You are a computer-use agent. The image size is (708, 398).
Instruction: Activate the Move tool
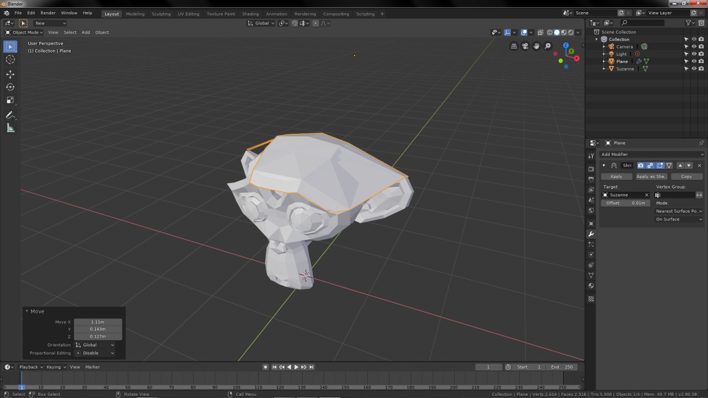(10, 74)
